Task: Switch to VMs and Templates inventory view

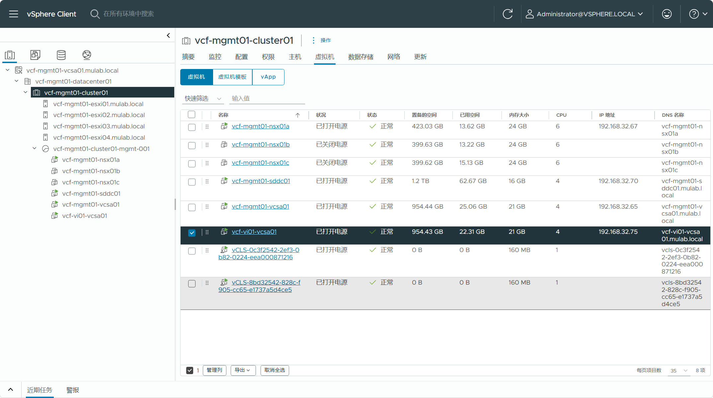Action: coord(35,55)
